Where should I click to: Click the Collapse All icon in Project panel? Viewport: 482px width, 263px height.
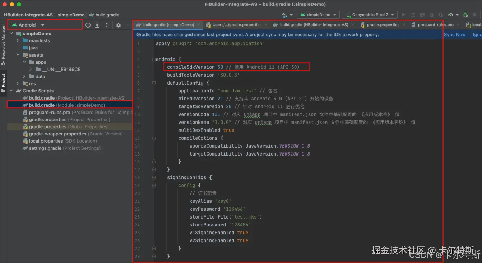click(x=107, y=25)
